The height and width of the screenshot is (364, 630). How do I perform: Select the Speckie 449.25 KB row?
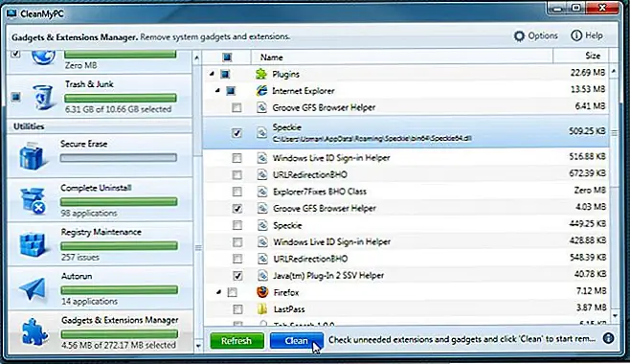click(x=406, y=225)
